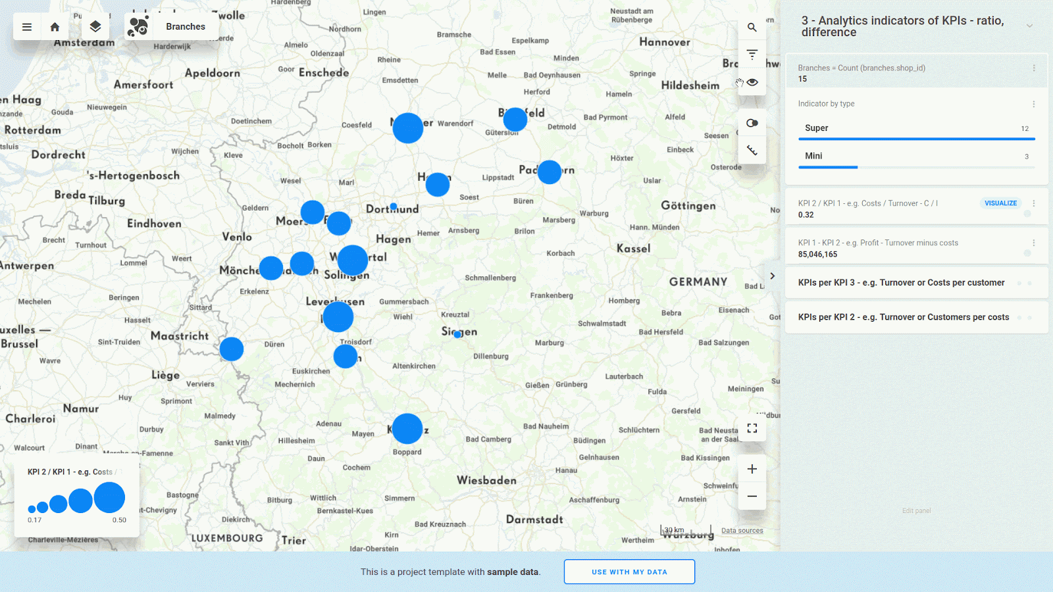Zoom in on the map
Viewport: 1053px width, 592px height.
pyautogui.click(x=752, y=469)
